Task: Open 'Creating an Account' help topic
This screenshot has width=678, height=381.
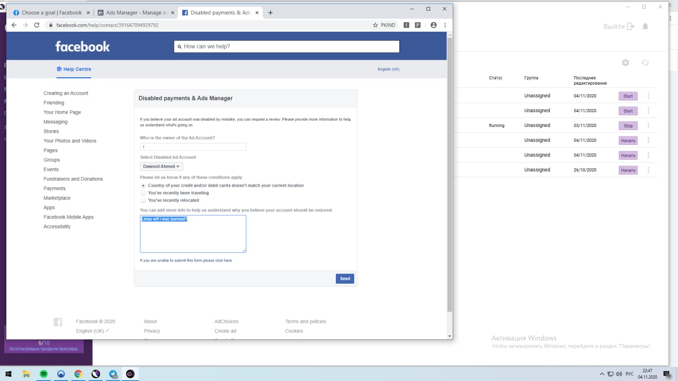Action: [66, 93]
